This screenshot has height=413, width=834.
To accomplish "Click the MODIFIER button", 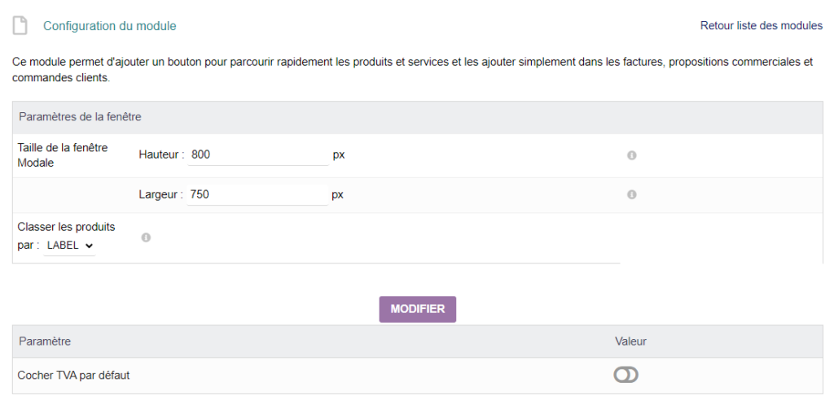I will tap(418, 309).
